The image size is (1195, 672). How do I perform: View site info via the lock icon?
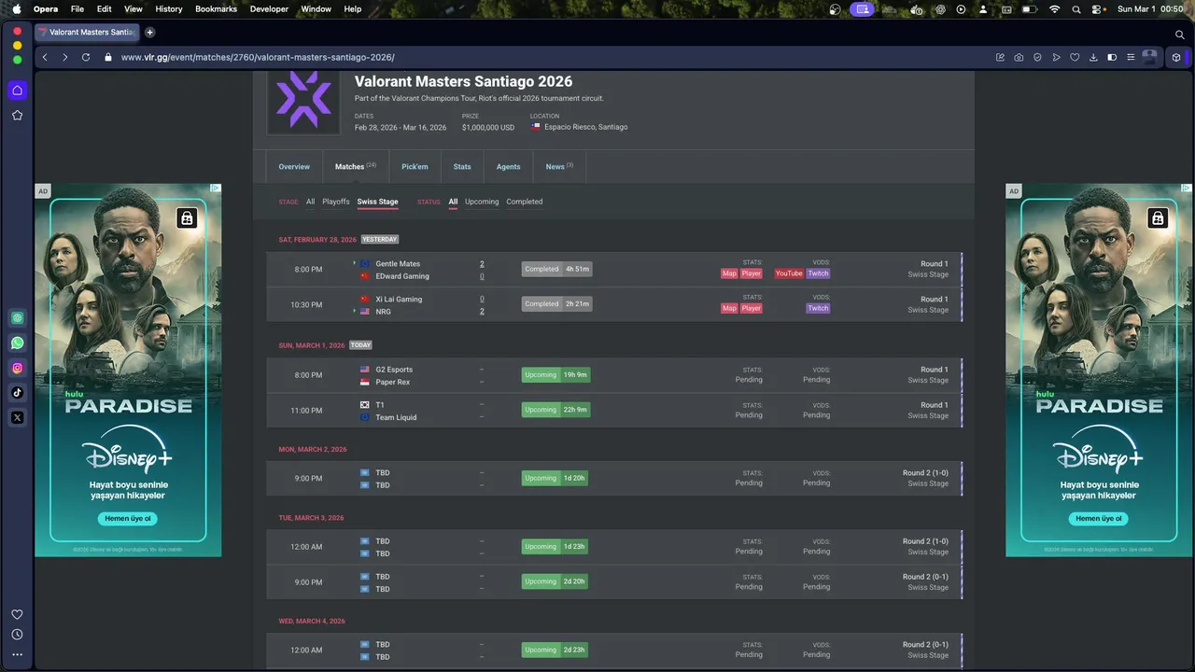click(x=108, y=57)
